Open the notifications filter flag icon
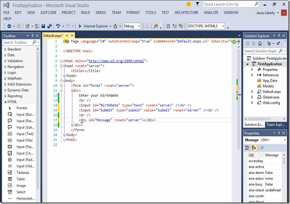The width and height of the screenshot is (290, 204). point(198,4)
